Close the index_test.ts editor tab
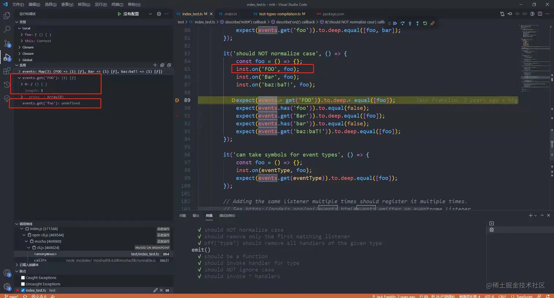The image size is (554, 298). tap(211, 14)
